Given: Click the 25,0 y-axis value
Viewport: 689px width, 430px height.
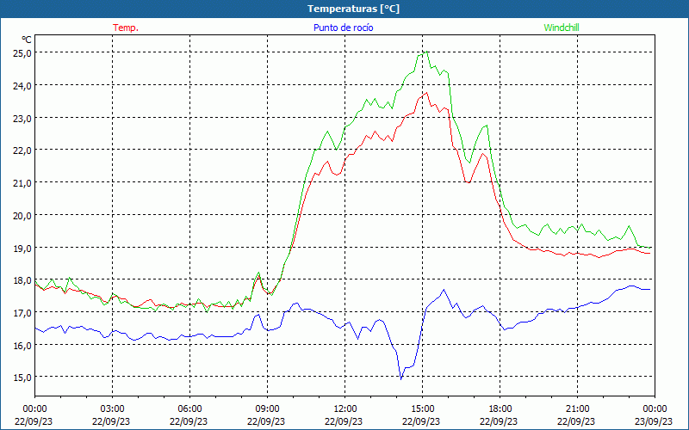Looking at the screenshot, I should [x=22, y=52].
